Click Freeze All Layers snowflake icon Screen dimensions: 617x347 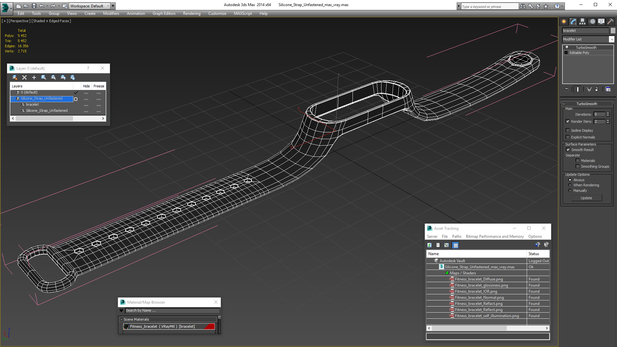pyautogui.click(x=73, y=77)
